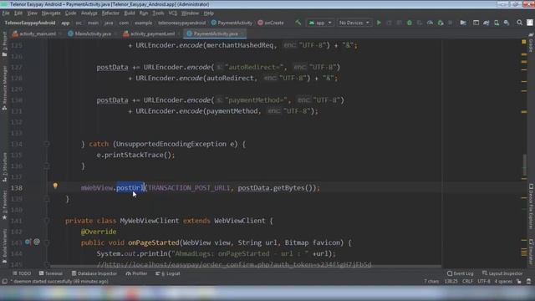Viewport: 535px width, 301px height.
Task: Click the yellow lightbulb intention icon
Action: coord(55,186)
